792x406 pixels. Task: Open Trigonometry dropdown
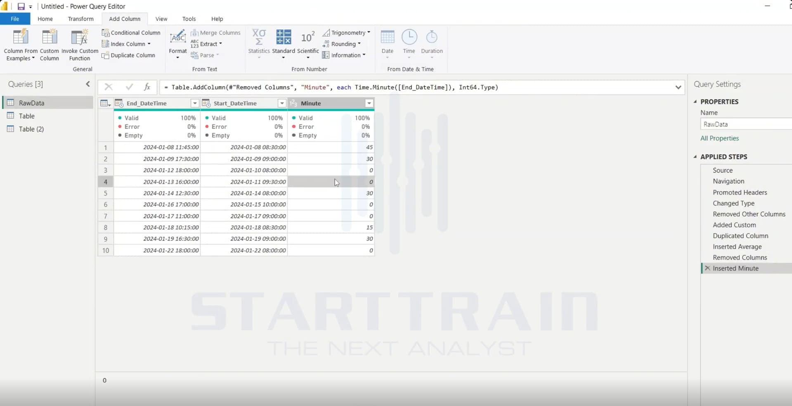(346, 33)
